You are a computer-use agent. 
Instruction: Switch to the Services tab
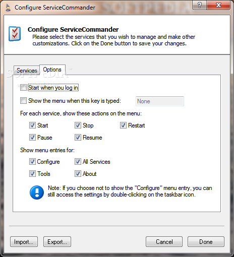[x=27, y=71]
